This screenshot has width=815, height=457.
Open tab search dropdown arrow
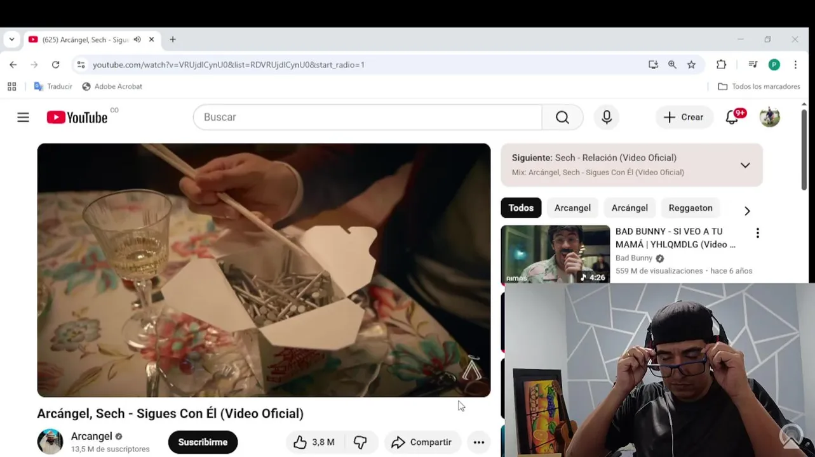(x=11, y=39)
